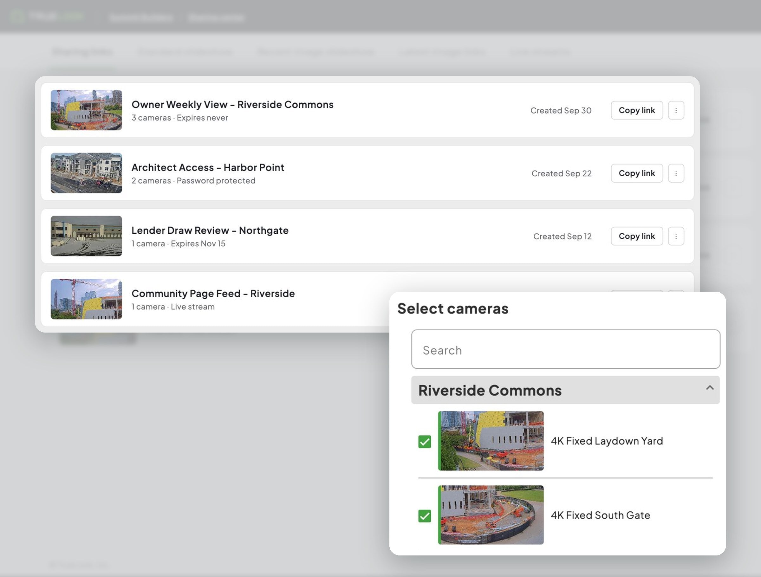Open Architect Access – Harbor Point title
The width and height of the screenshot is (761, 577).
coord(208,167)
